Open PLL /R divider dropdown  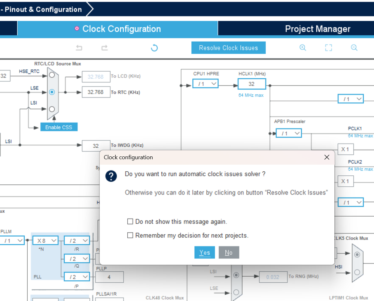tap(77, 241)
